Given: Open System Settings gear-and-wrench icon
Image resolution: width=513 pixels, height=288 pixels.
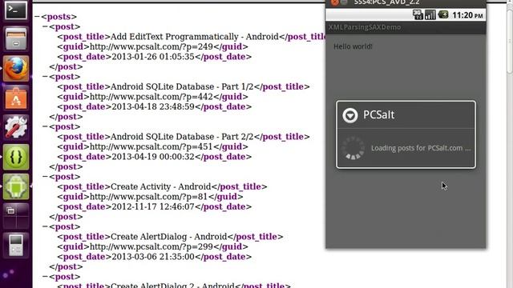Looking at the screenshot, I should pyautogui.click(x=16, y=126).
